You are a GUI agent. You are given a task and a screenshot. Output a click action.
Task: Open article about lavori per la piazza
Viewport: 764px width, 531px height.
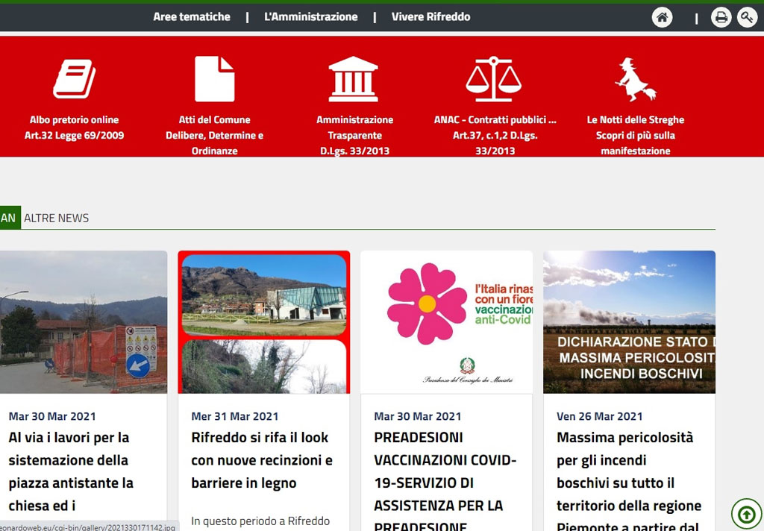coord(71,471)
